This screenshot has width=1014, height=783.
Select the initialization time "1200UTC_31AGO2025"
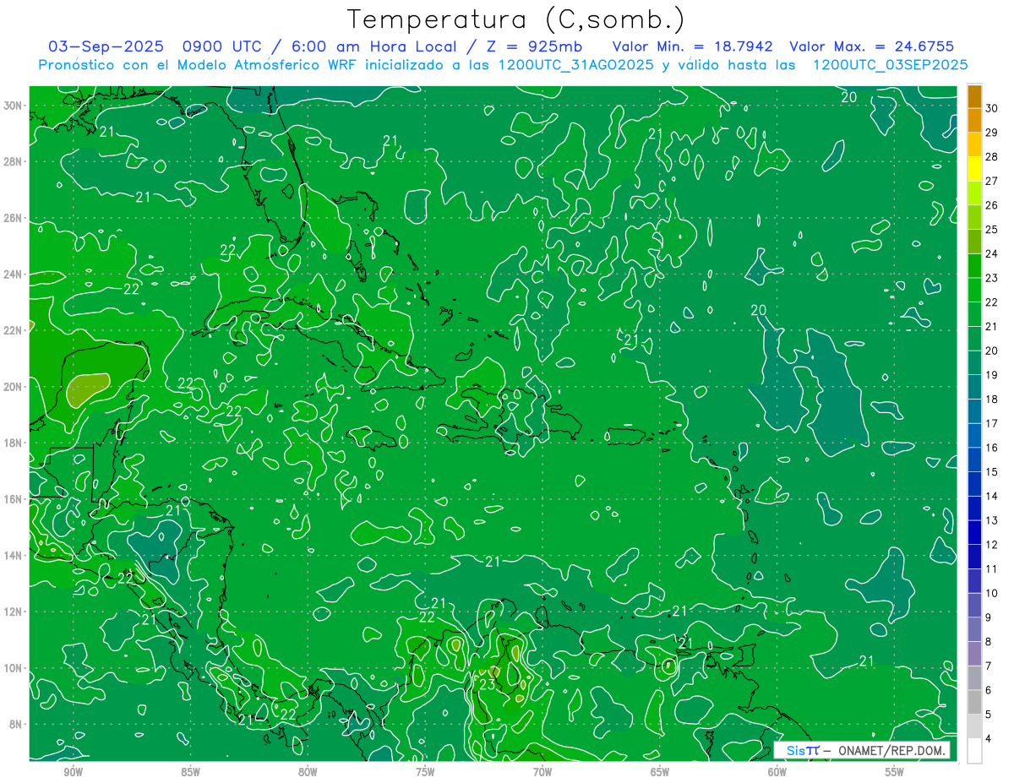[578, 65]
